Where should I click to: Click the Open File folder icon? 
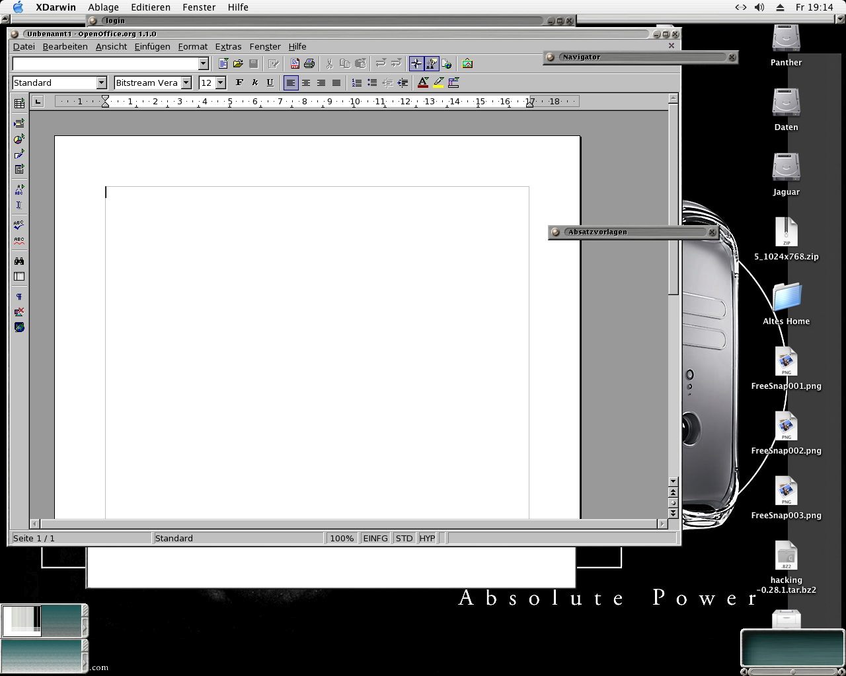238,64
